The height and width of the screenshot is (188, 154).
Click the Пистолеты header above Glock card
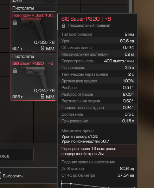pyautogui.click(x=23, y=8)
